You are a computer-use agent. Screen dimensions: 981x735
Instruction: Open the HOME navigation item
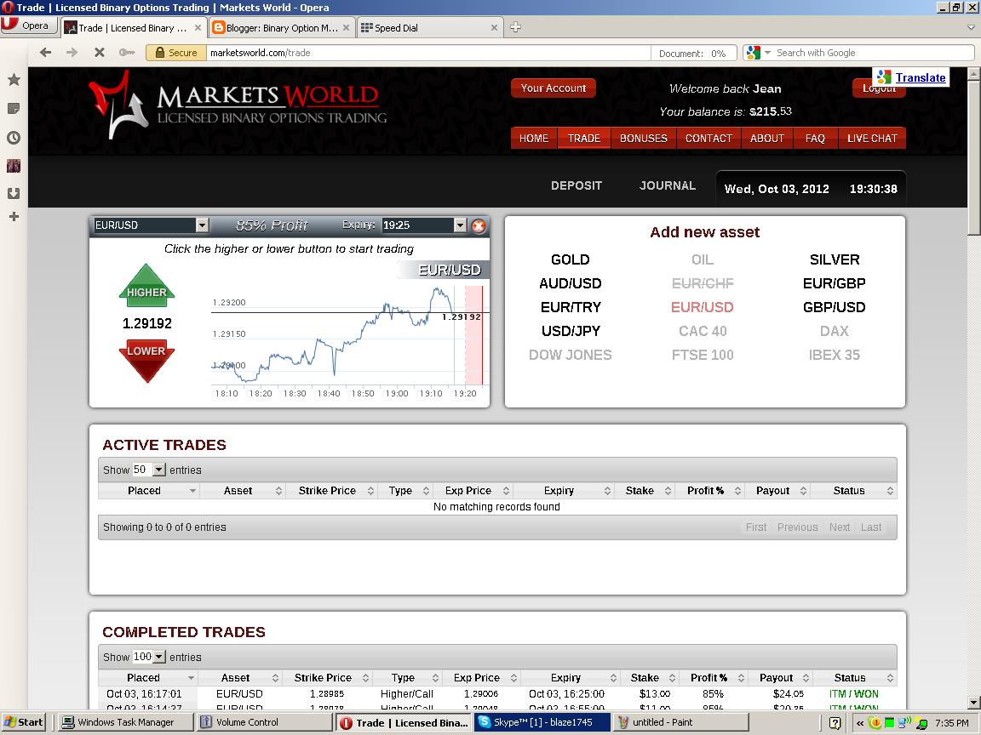pyautogui.click(x=534, y=138)
